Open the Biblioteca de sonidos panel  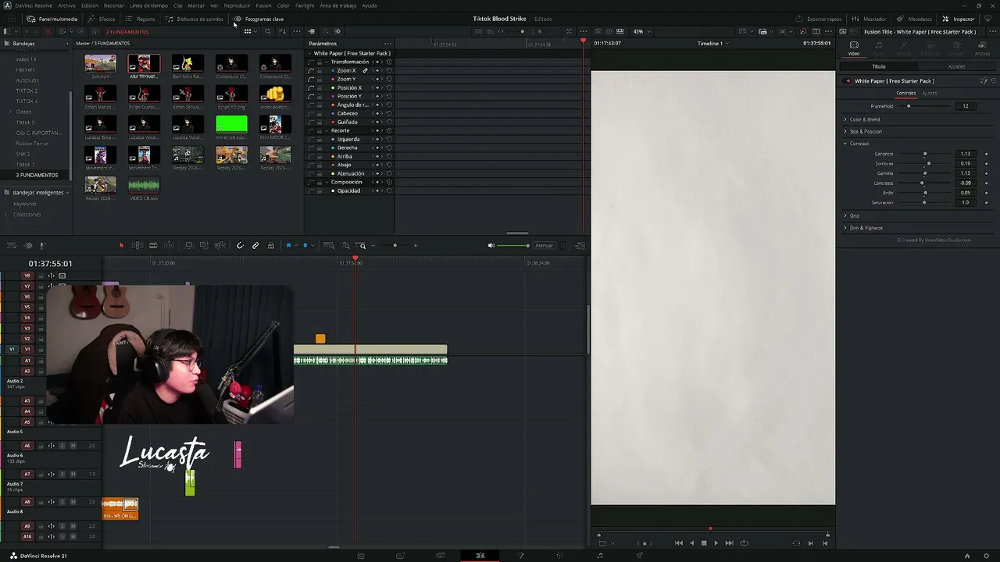tap(195, 19)
